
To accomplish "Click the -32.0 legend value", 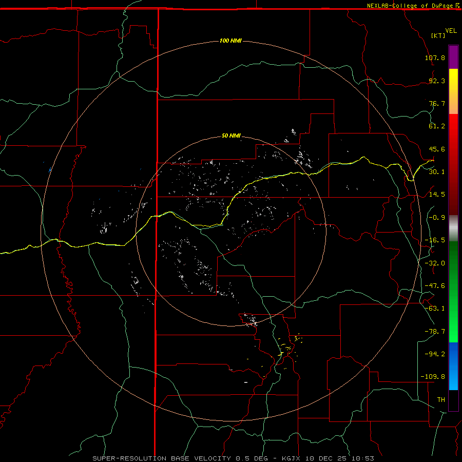I will [x=435, y=263].
